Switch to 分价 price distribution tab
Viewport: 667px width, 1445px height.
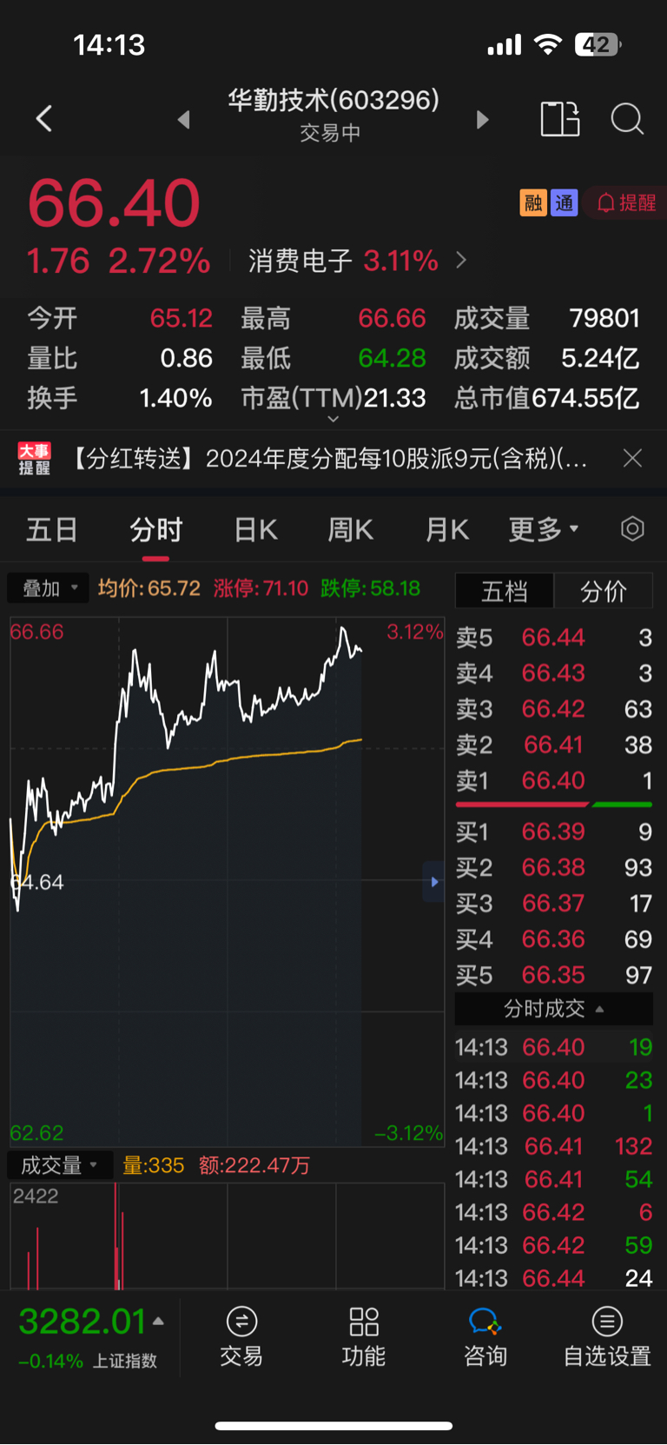click(x=604, y=592)
